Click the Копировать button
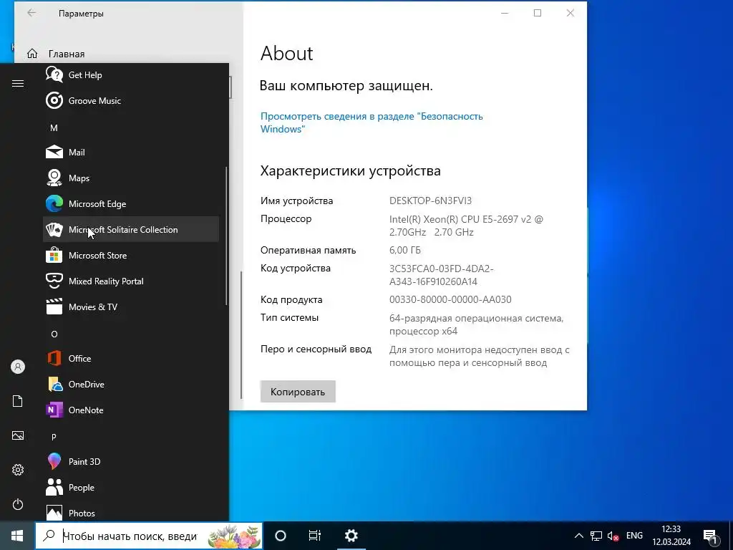 coord(298,392)
